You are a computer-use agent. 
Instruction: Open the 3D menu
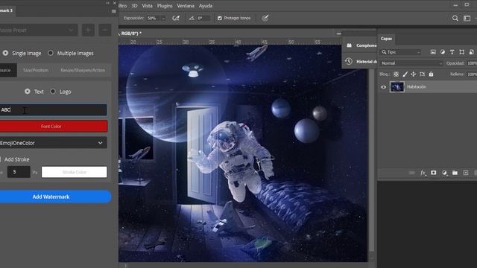(134, 6)
